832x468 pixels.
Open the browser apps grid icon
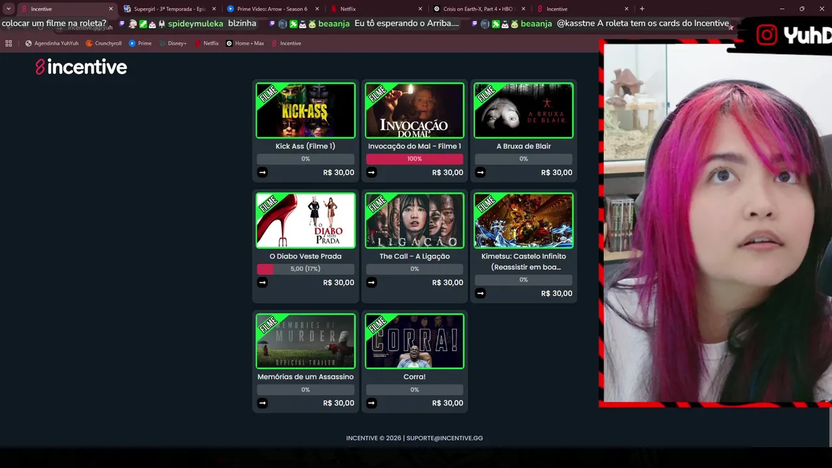pos(8,44)
